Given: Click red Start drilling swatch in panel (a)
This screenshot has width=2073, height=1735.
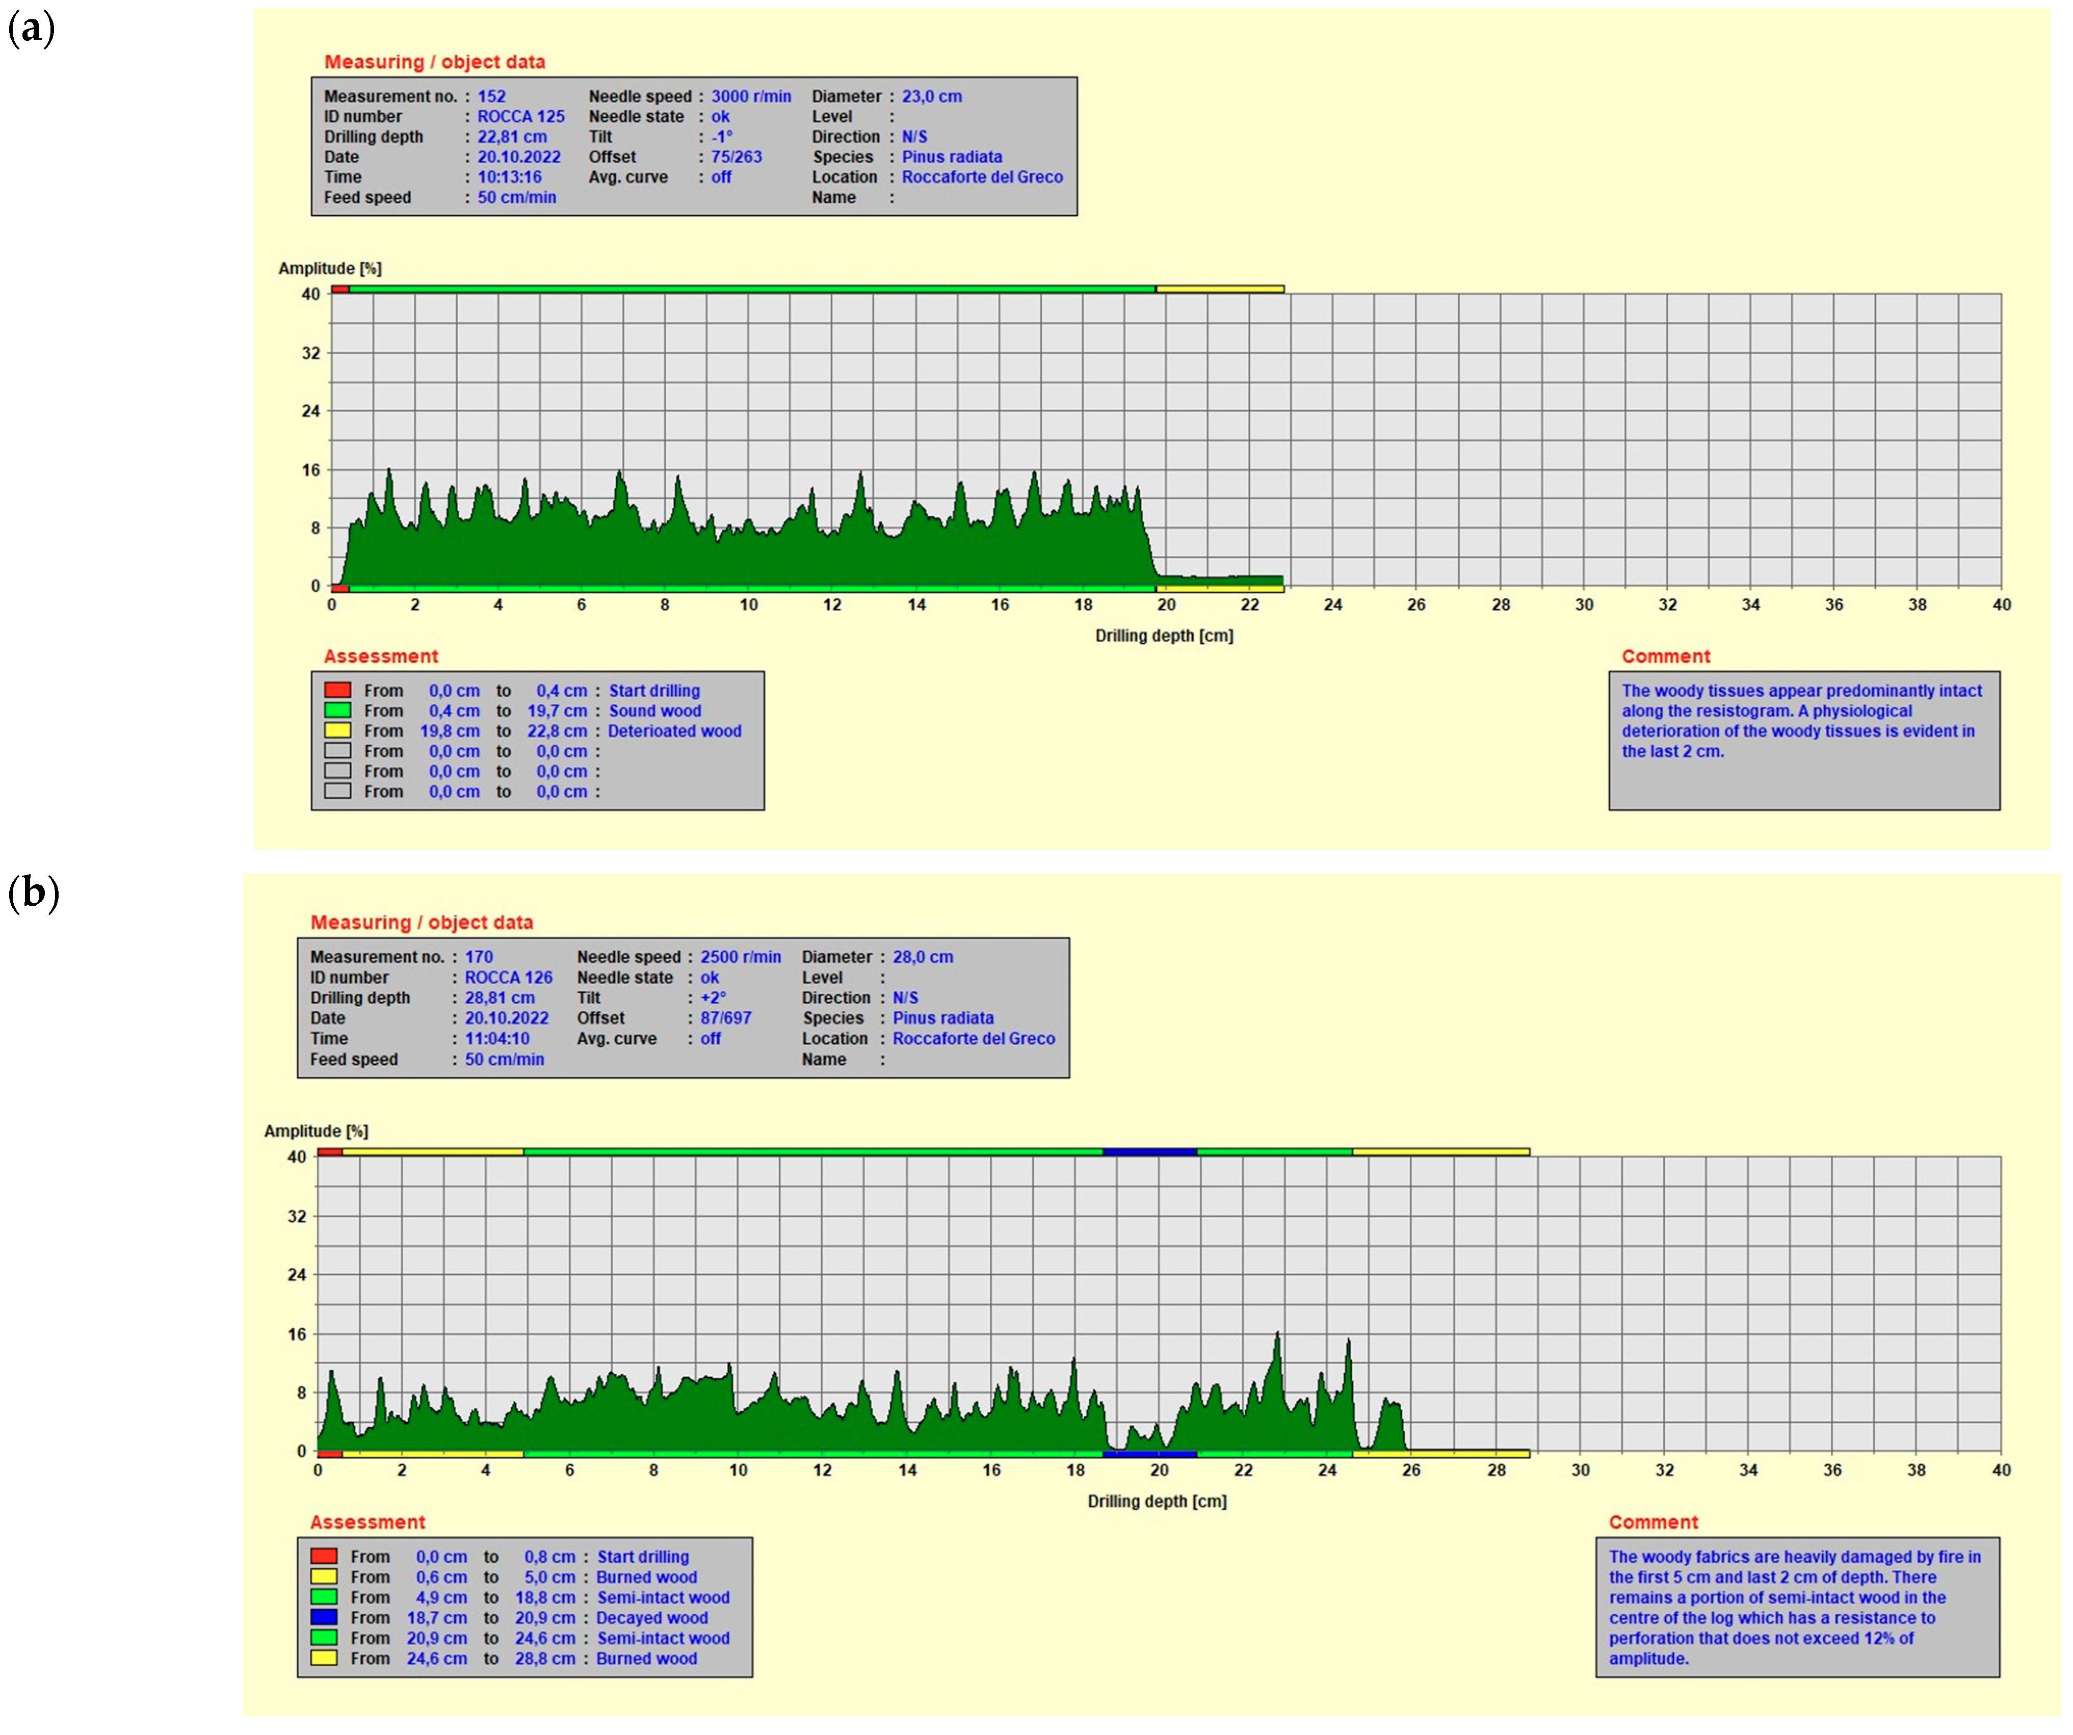Looking at the screenshot, I should click(x=337, y=690).
